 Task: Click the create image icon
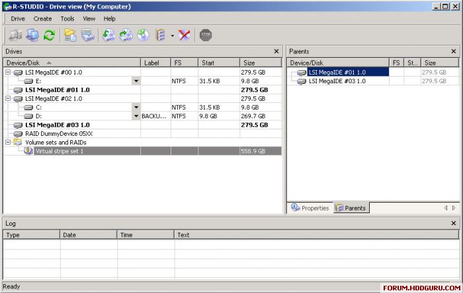[x=108, y=36]
